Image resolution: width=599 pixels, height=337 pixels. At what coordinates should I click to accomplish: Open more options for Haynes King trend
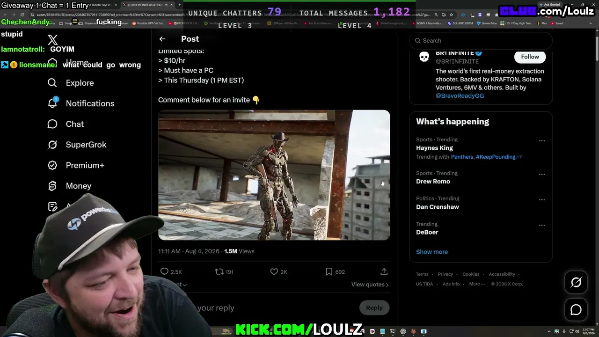pos(542,140)
